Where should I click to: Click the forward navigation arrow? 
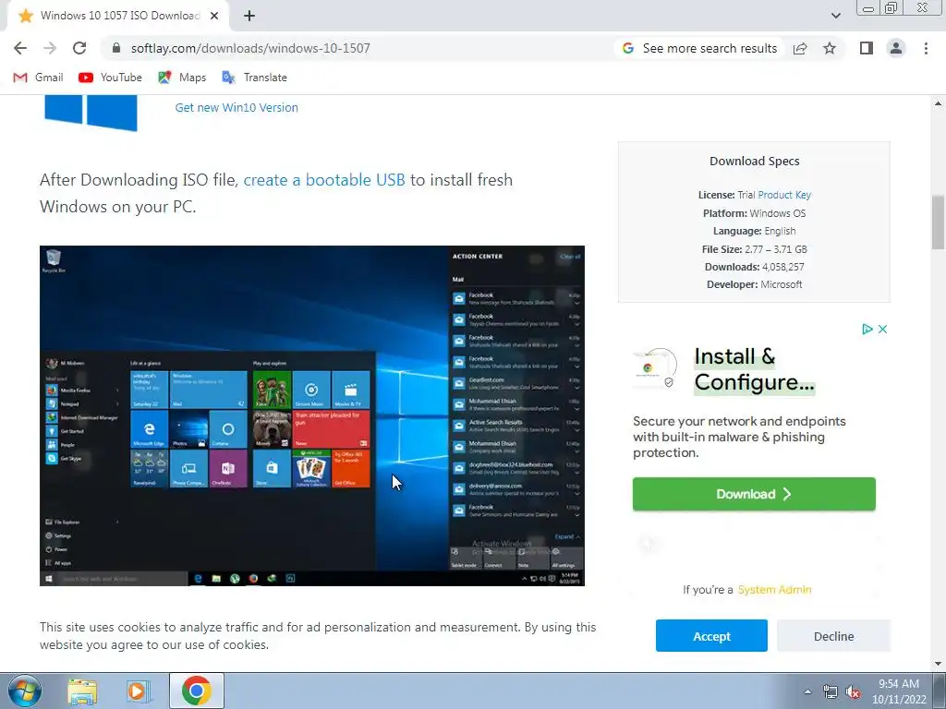[x=50, y=48]
